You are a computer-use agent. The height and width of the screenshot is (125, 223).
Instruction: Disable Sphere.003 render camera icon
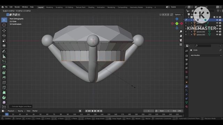(x=220, y=35)
